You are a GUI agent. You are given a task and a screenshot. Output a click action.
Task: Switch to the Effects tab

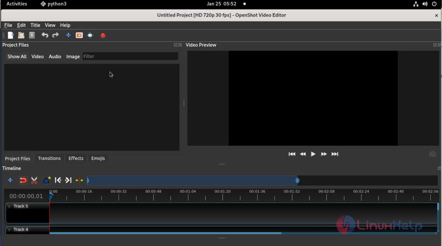click(76, 158)
